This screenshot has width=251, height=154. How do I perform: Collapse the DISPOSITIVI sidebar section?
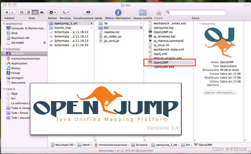(4, 24)
